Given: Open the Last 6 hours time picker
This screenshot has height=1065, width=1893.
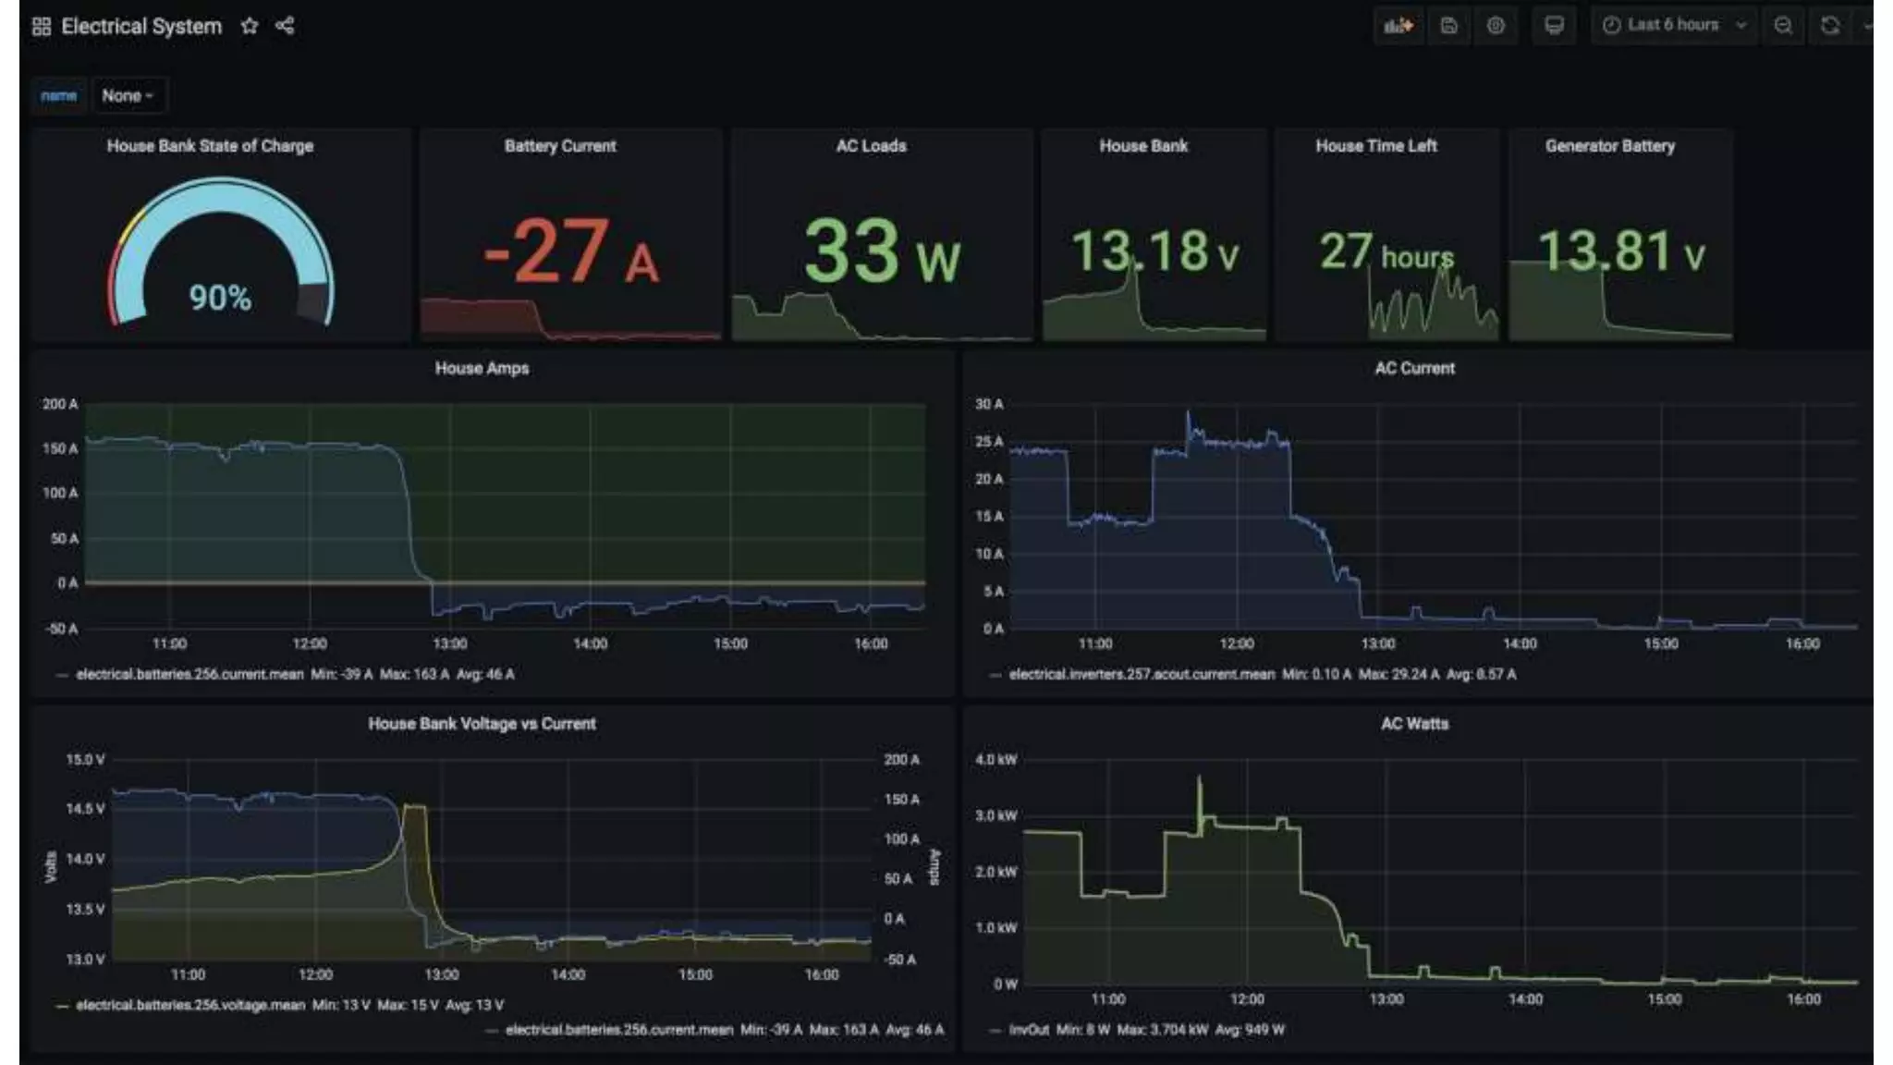Looking at the screenshot, I should [x=1673, y=26].
